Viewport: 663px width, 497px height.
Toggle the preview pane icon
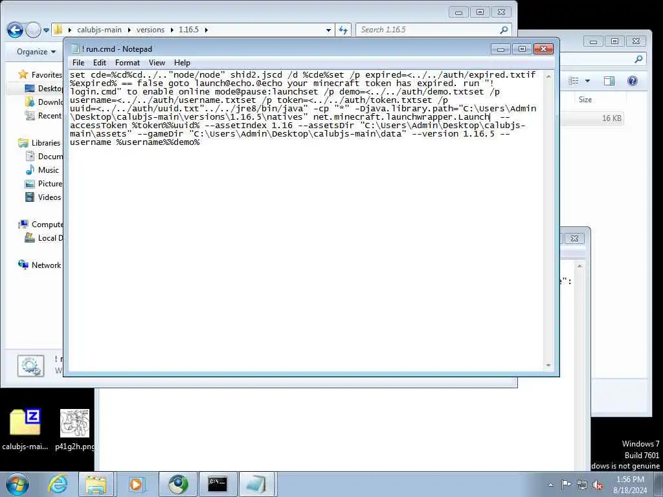coord(609,81)
